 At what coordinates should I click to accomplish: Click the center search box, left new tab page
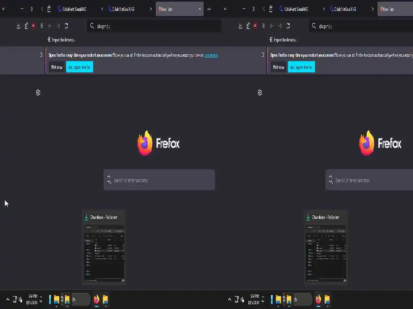point(159,180)
